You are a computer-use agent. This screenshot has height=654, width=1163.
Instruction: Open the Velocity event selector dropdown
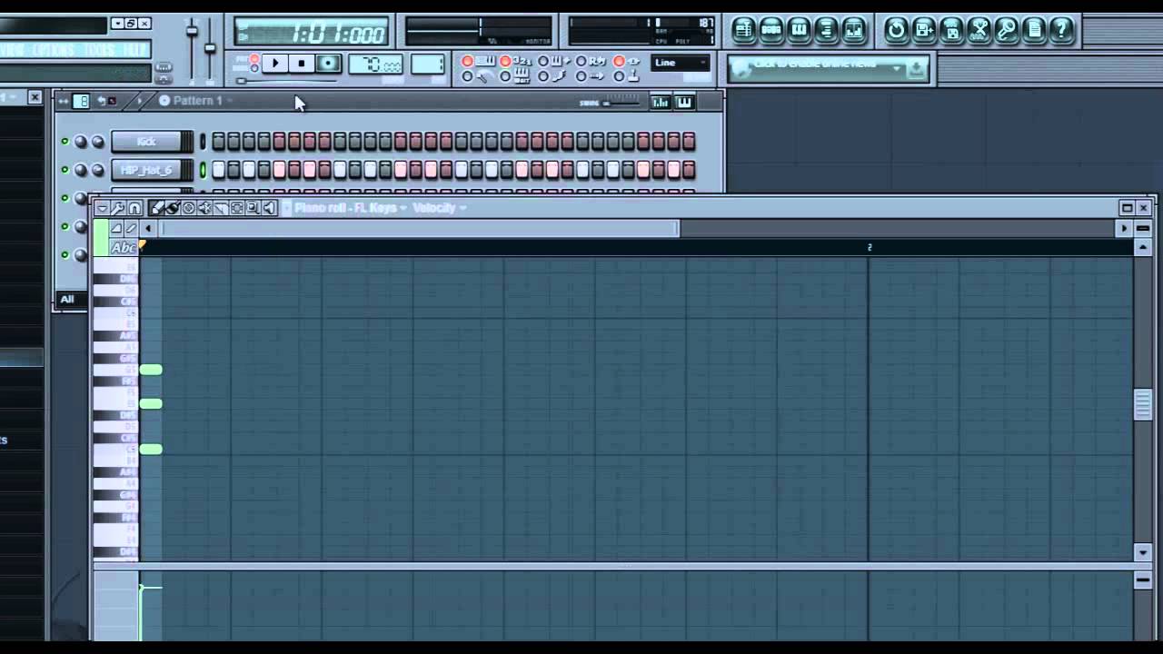click(x=439, y=208)
